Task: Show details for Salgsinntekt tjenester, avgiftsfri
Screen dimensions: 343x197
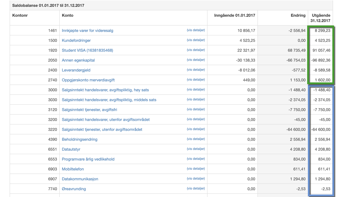Action: tap(196, 109)
